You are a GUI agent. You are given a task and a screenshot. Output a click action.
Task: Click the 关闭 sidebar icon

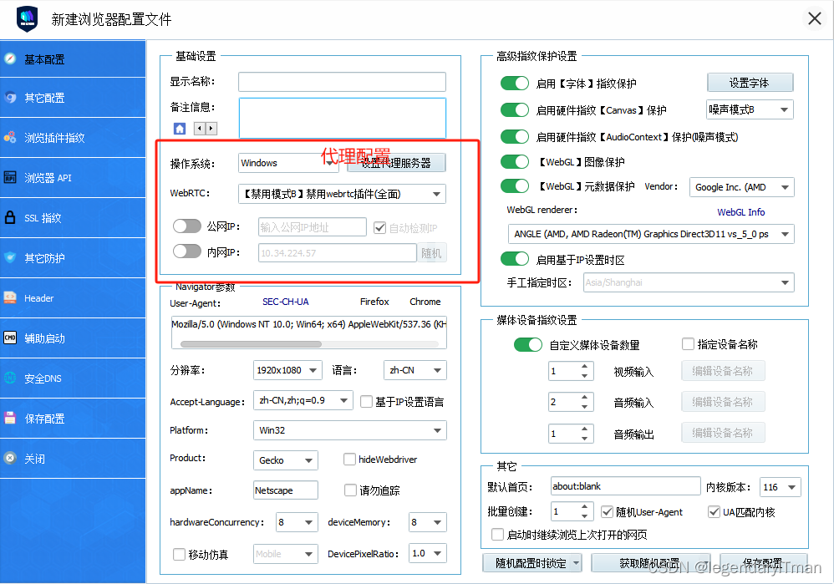point(10,458)
